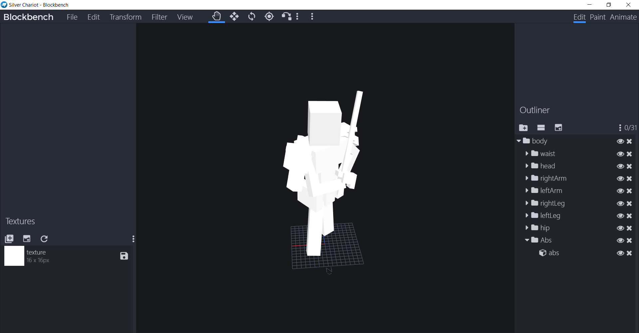Click the Blockbench logo title

coord(29,17)
